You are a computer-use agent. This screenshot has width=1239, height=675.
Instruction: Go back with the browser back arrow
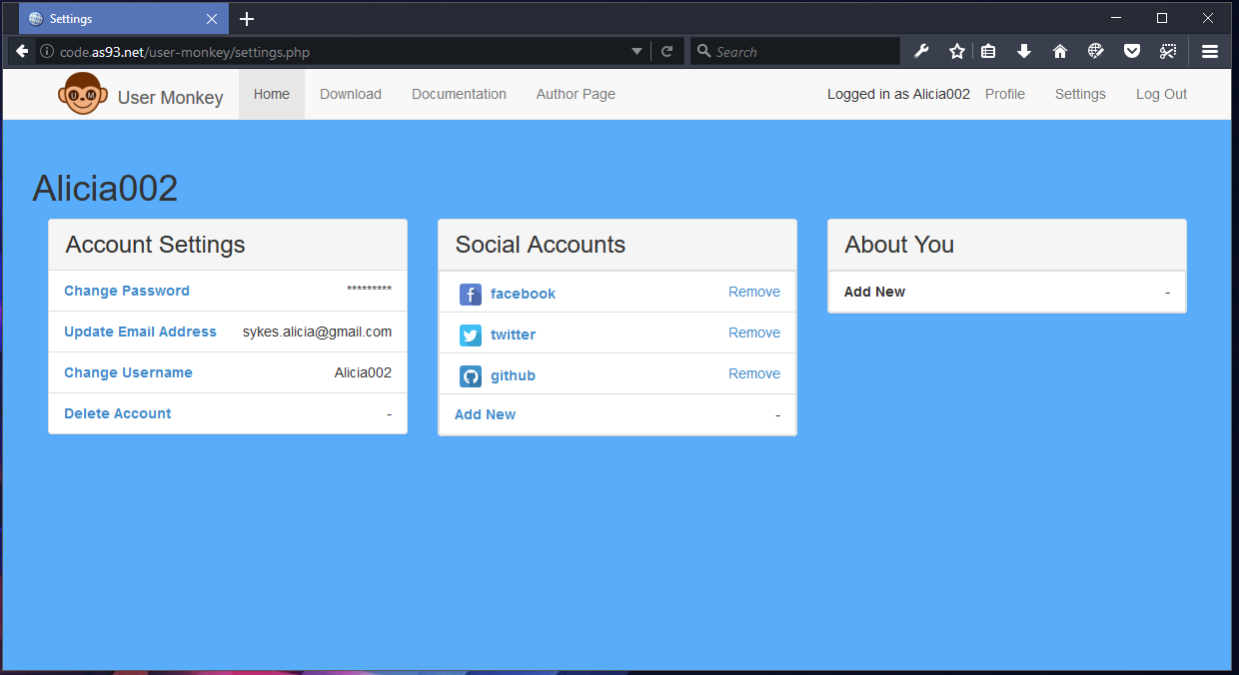coord(22,51)
